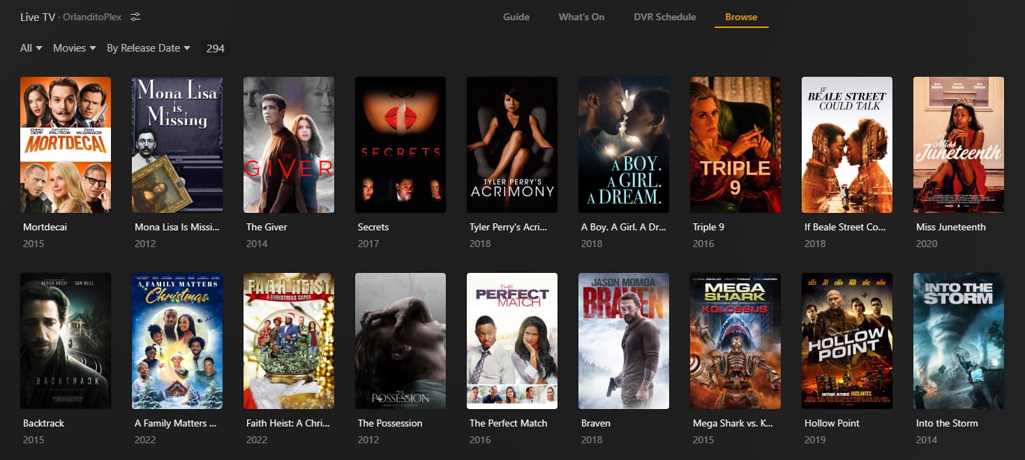Open the DVR Schedule tab

[664, 17]
